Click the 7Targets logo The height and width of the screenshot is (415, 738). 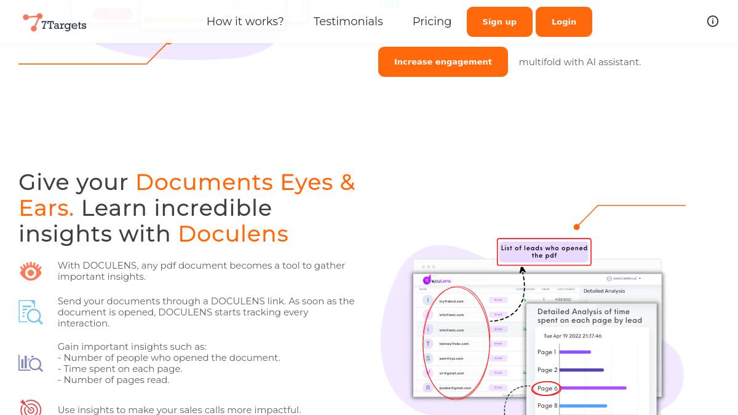pos(55,22)
